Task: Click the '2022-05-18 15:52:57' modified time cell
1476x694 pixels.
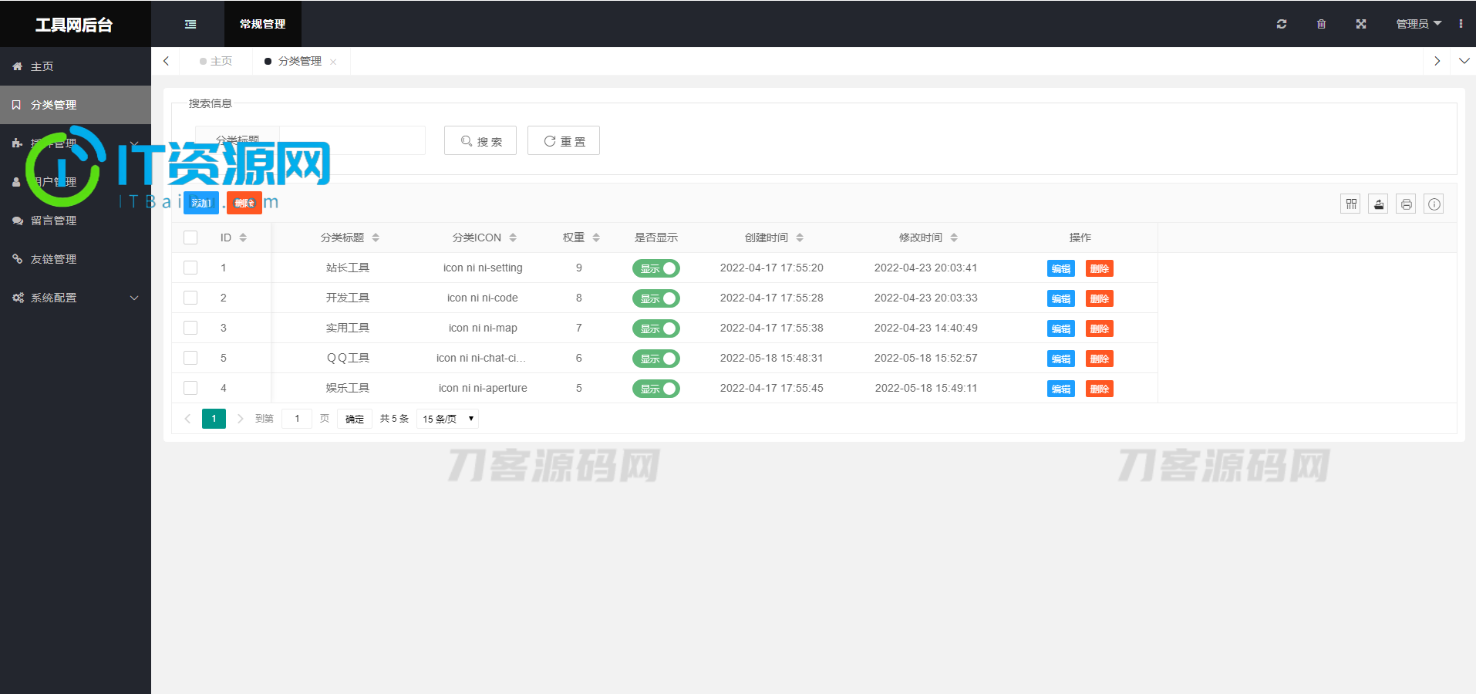Action: pyautogui.click(x=925, y=358)
